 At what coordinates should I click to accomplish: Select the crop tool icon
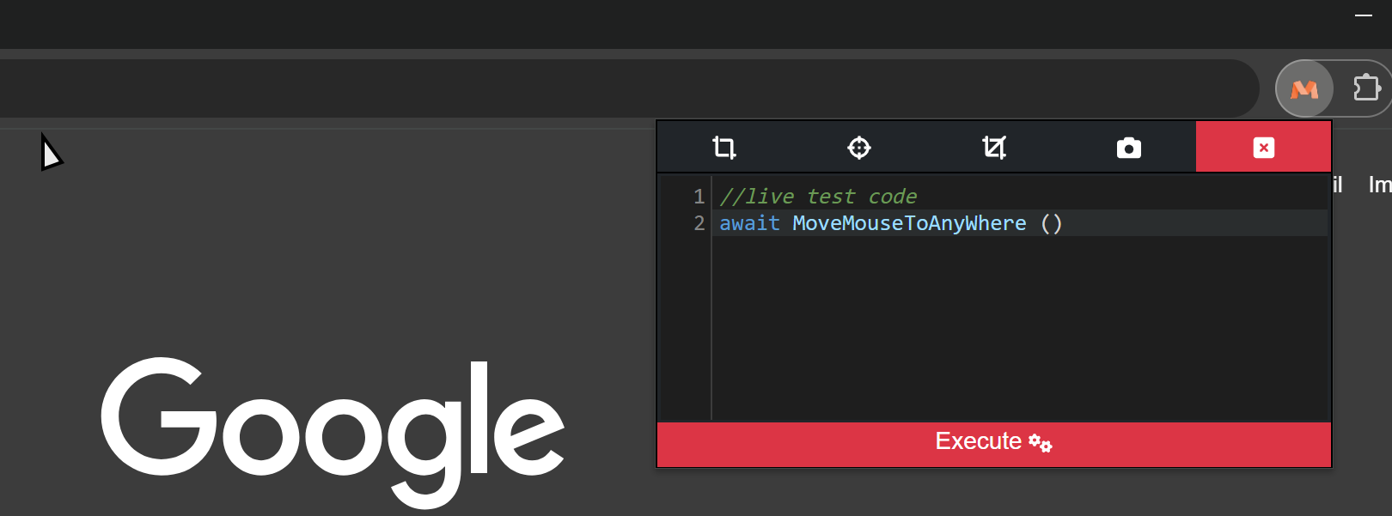click(724, 148)
